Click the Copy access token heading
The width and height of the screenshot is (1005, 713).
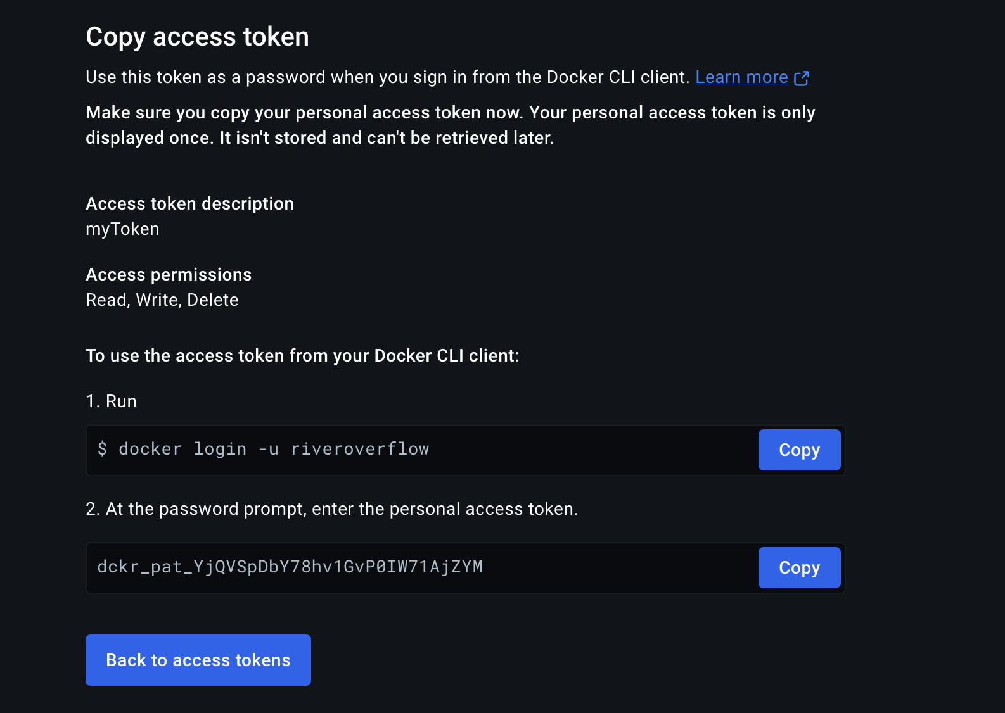pyautogui.click(x=197, y=37)
